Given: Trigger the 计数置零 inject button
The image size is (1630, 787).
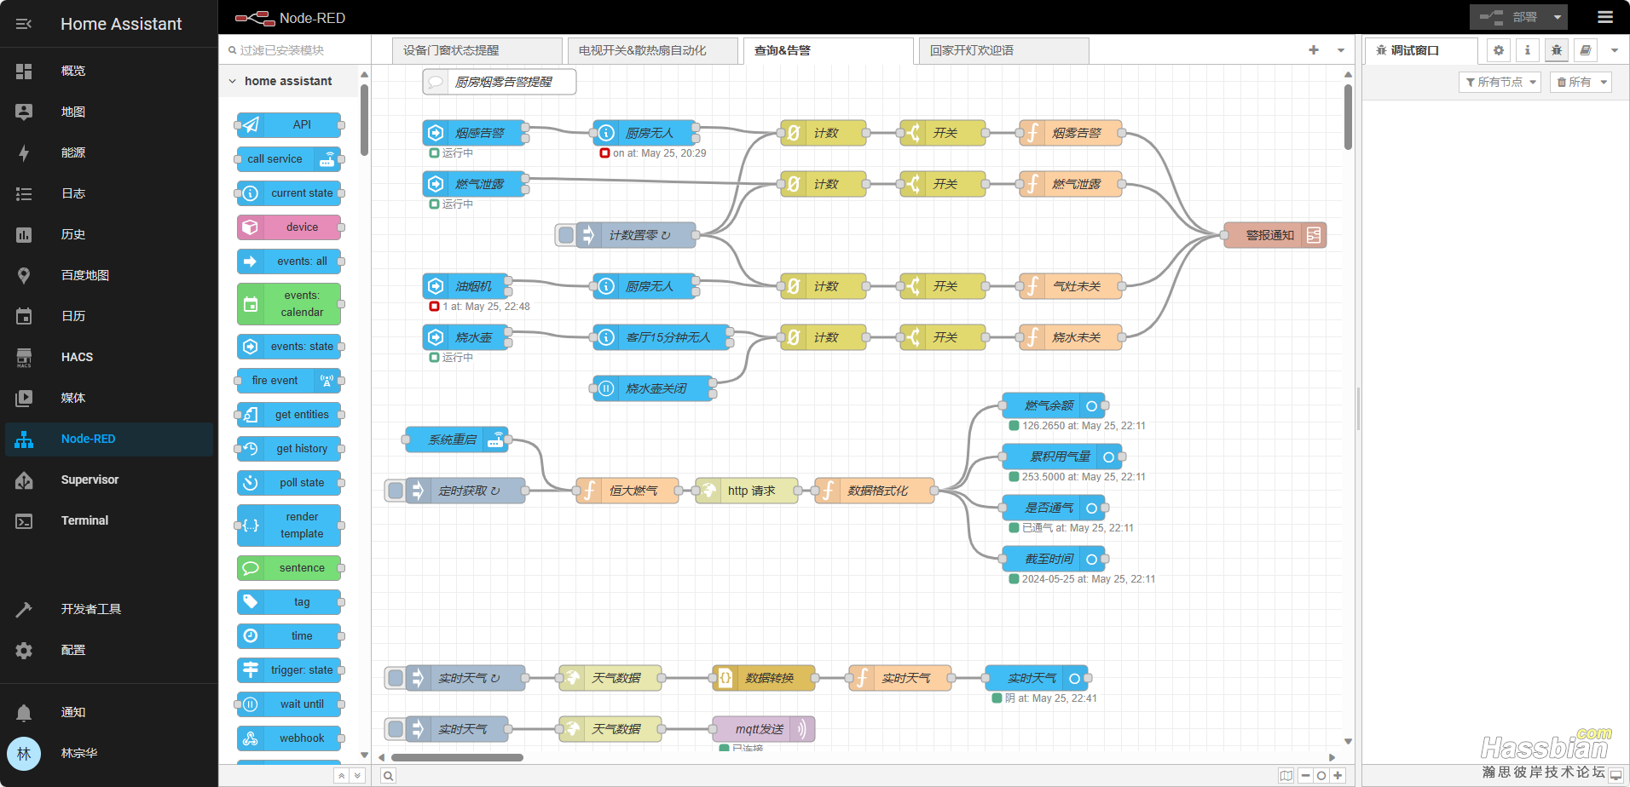Looking at the screenshot, I should tap(566, 235).
